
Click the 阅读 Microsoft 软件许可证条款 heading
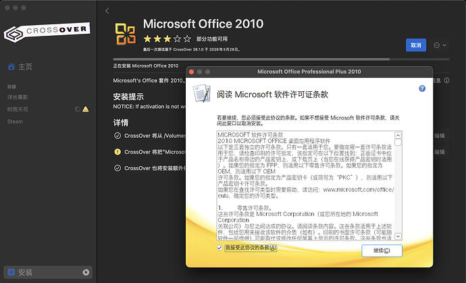point(272,95)
